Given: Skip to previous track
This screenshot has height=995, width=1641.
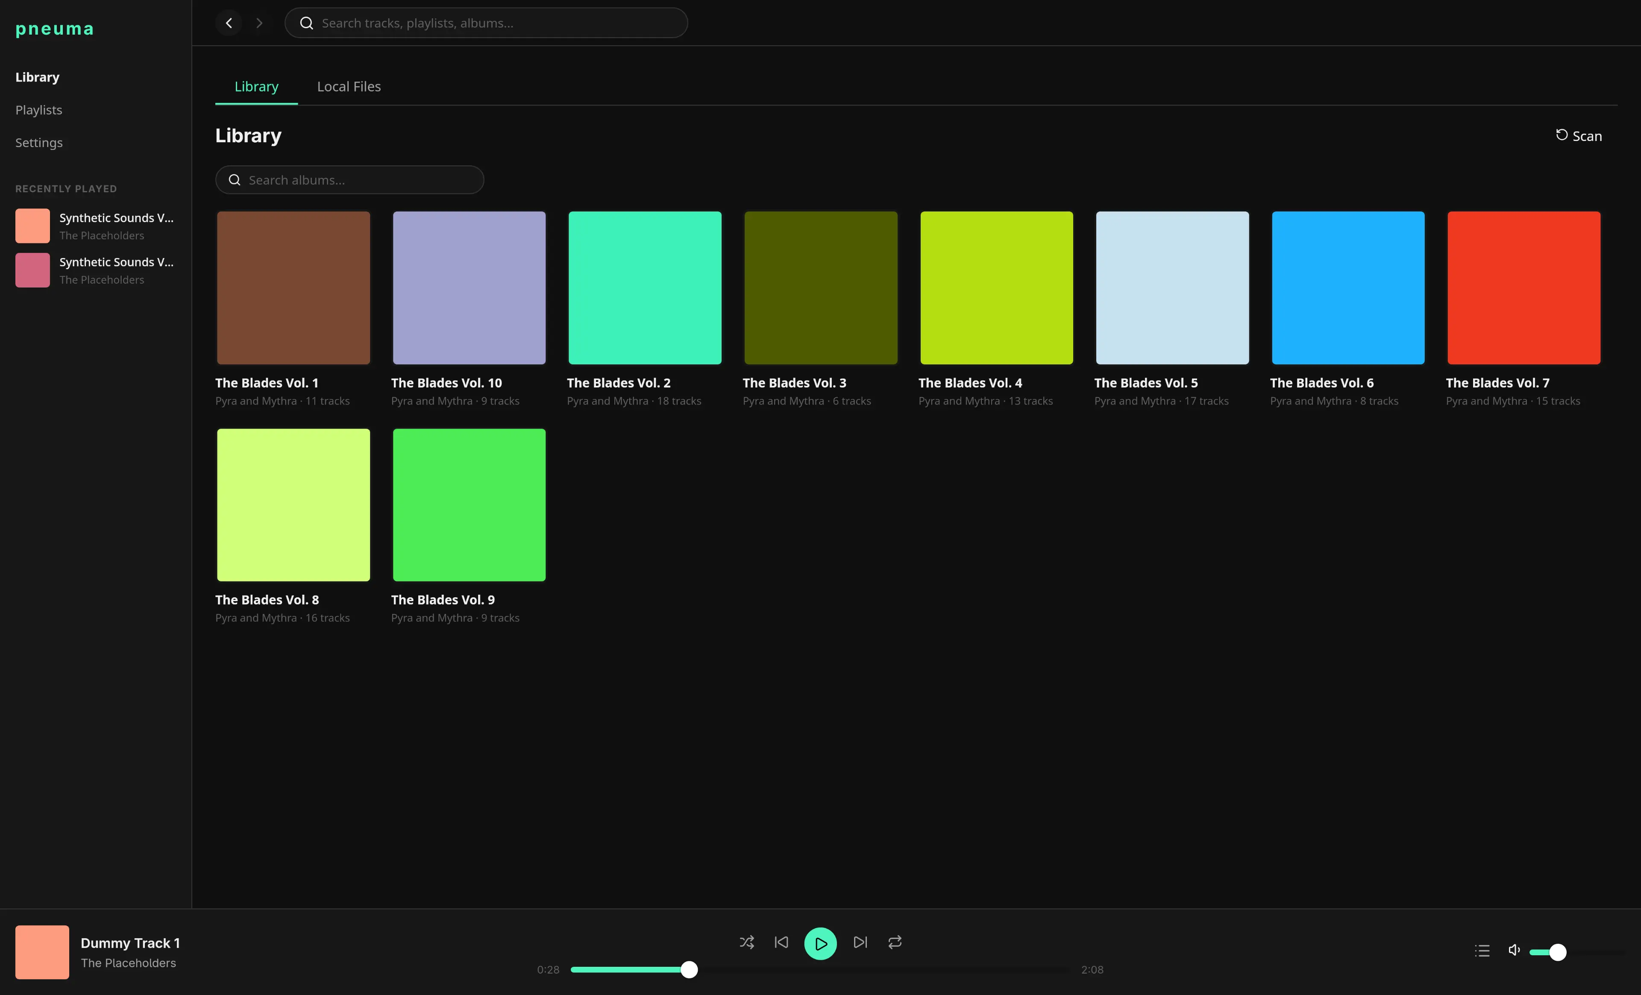Looking at the screenshot, I should tap(781, 942).
